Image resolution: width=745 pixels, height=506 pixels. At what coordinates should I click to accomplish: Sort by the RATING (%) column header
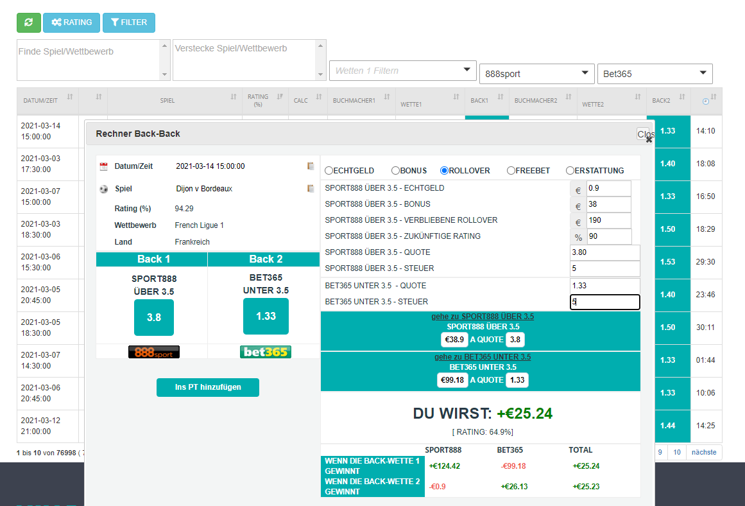pos(265,101)
